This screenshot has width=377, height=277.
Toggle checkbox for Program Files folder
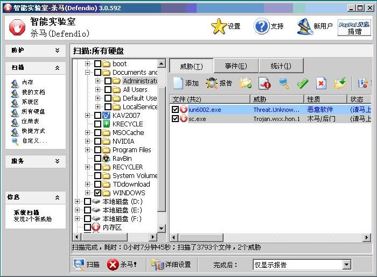click(x=97, y=150)
